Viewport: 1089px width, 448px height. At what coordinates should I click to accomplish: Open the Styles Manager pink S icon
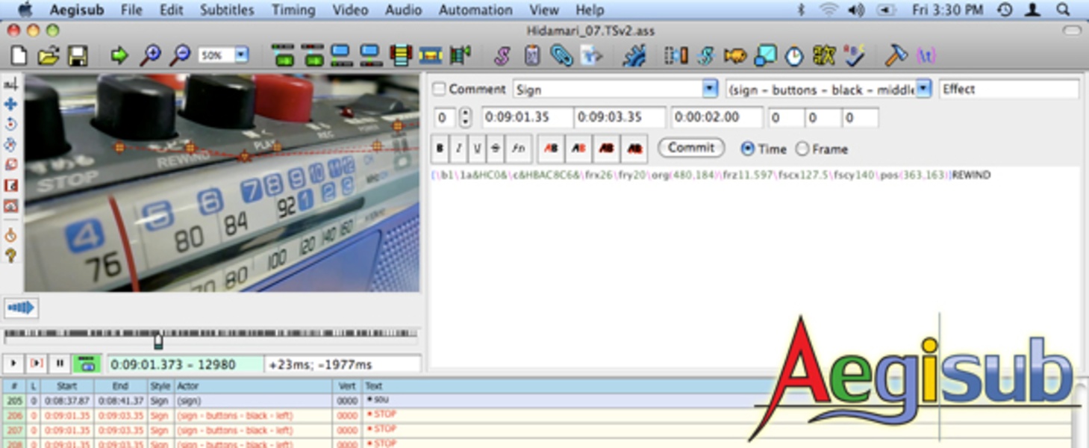(x=502, y=55)
